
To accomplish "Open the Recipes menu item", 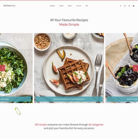I will click(52, 6).
